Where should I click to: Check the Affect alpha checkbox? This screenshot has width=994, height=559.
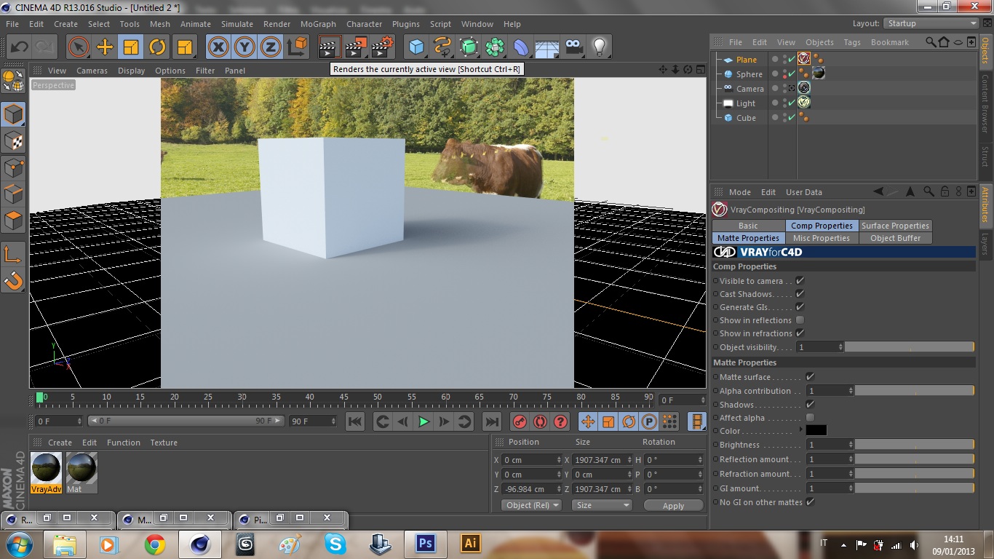(x=810, y=418)
